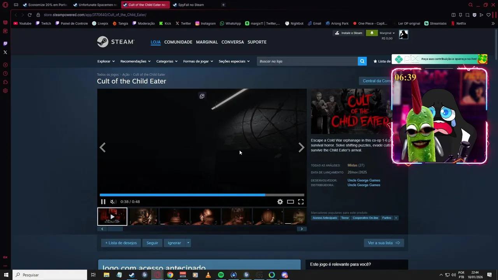
Task: Add game to wishlist (Lista de desejos)
Action: coord(121,243)
